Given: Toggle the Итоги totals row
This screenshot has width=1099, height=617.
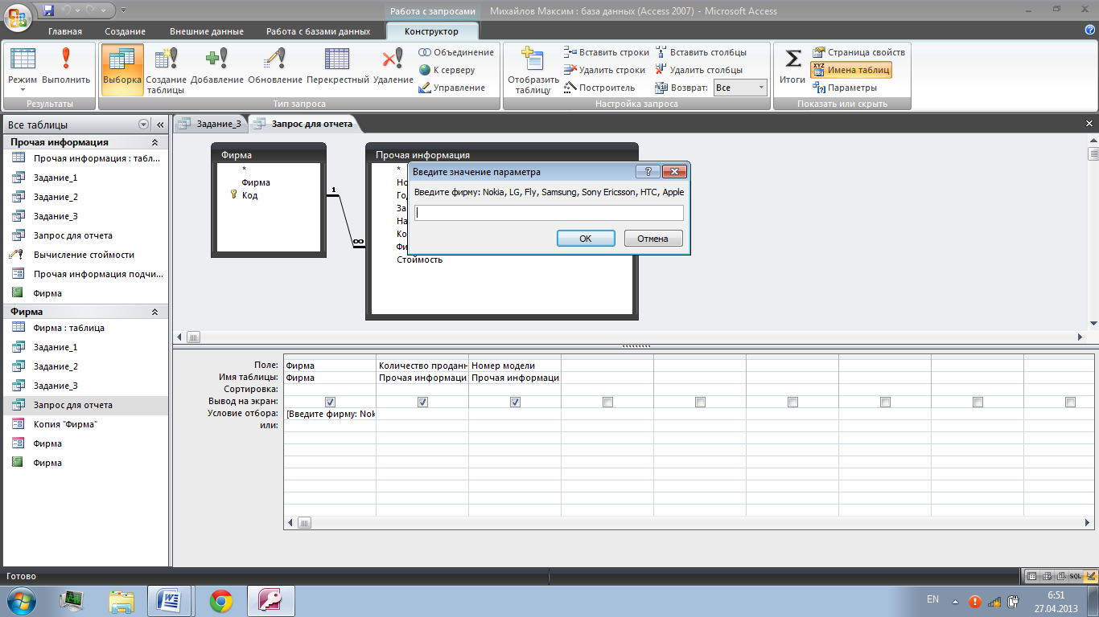Looking at the screenshot, I should (792, 66).
